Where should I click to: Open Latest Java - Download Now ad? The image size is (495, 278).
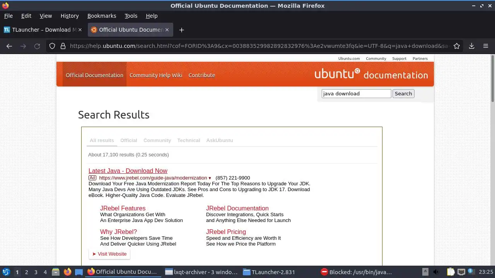coord(128,171)
